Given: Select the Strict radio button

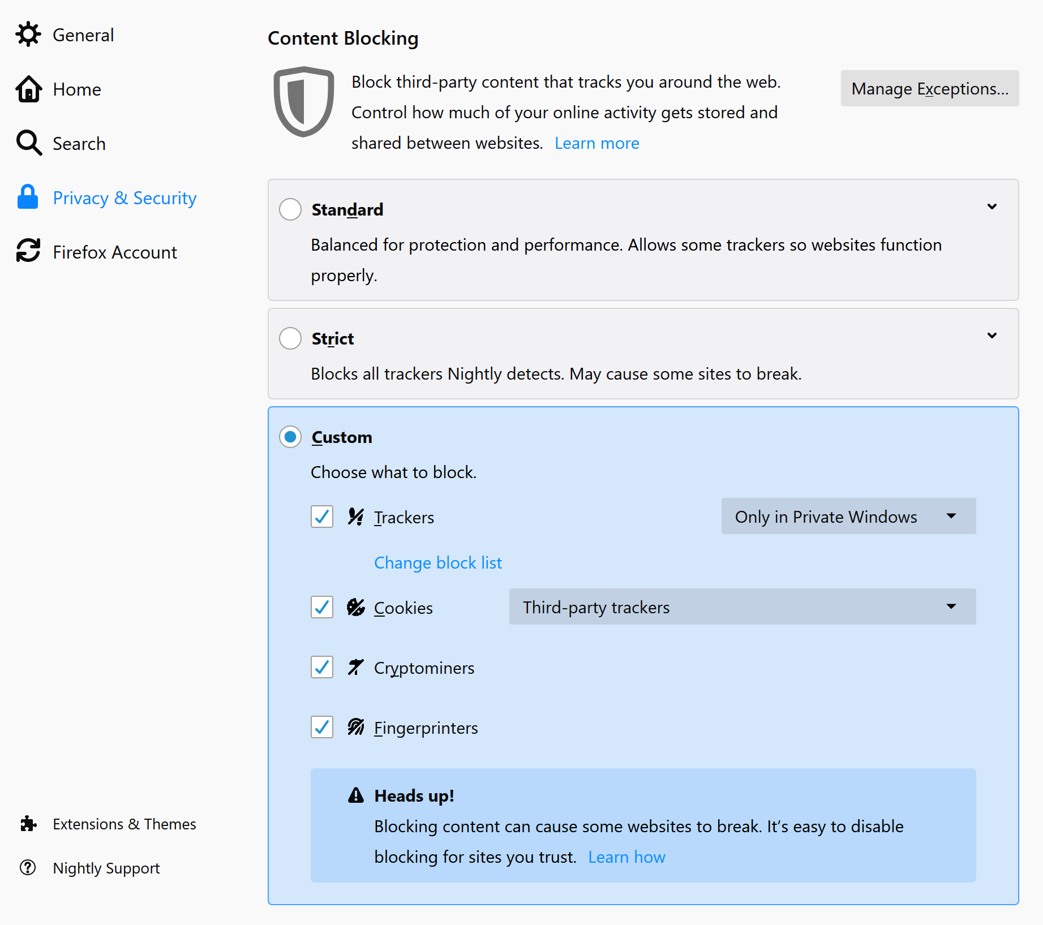Looking at the screenshot, I should pos(290,338).
